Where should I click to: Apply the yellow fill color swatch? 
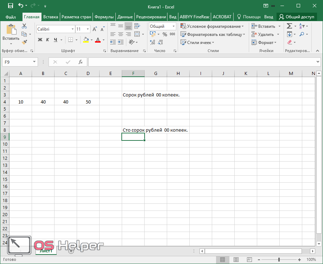click(86, 40)
